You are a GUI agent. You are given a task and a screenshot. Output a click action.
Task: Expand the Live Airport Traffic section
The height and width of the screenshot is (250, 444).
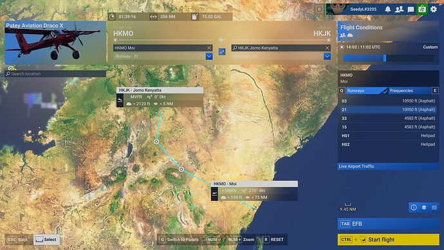(x=388, y=166)
